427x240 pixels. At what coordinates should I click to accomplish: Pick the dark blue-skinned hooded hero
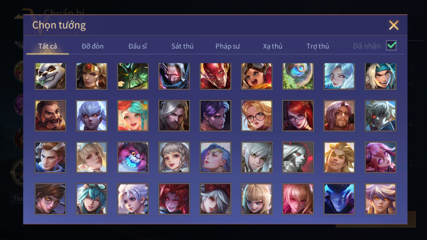(x=339, y=199)
